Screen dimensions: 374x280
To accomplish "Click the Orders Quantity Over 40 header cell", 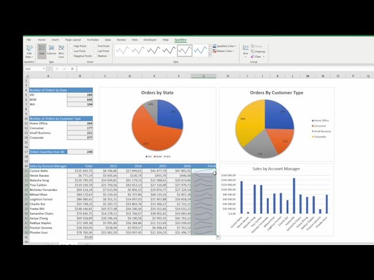I will (x=48, y=152).
